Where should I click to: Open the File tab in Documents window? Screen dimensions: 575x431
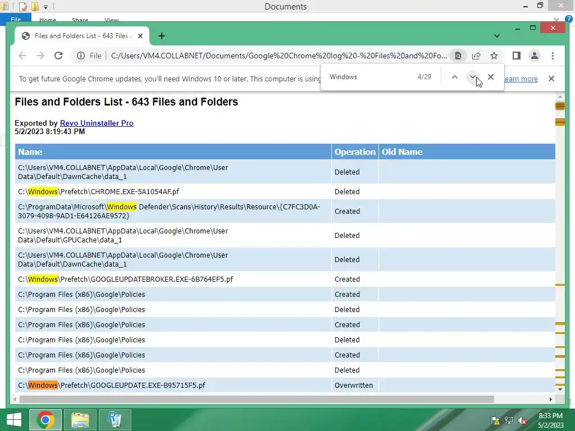16,20
